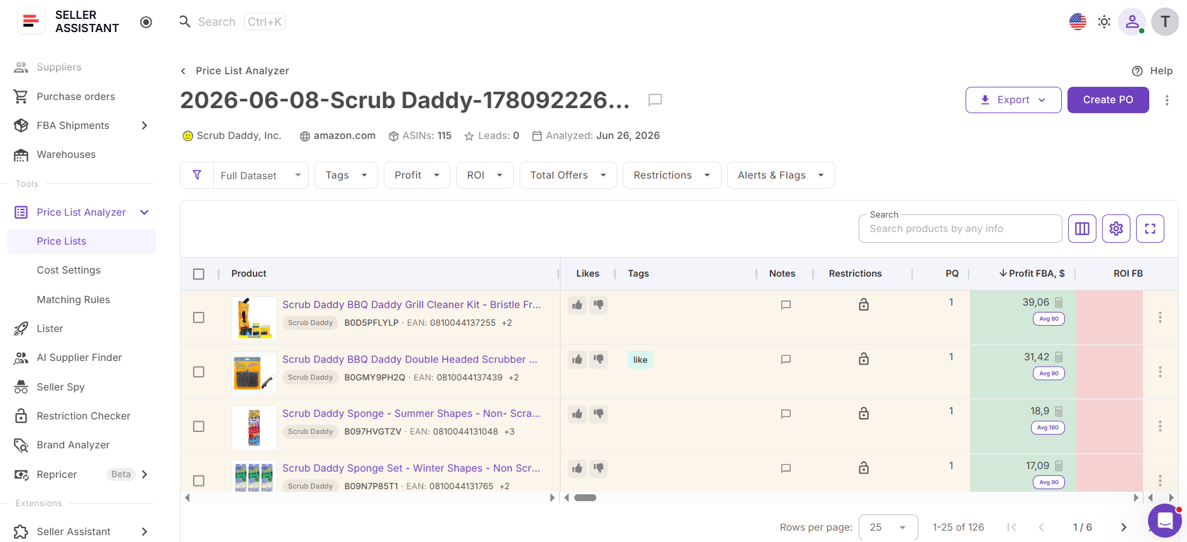Expand the Tags filter dropdown

[x=346, y=175]
